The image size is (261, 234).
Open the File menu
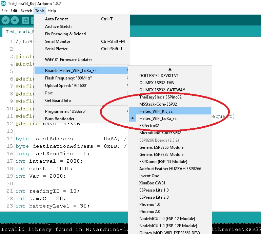click(x=4, y=11)
